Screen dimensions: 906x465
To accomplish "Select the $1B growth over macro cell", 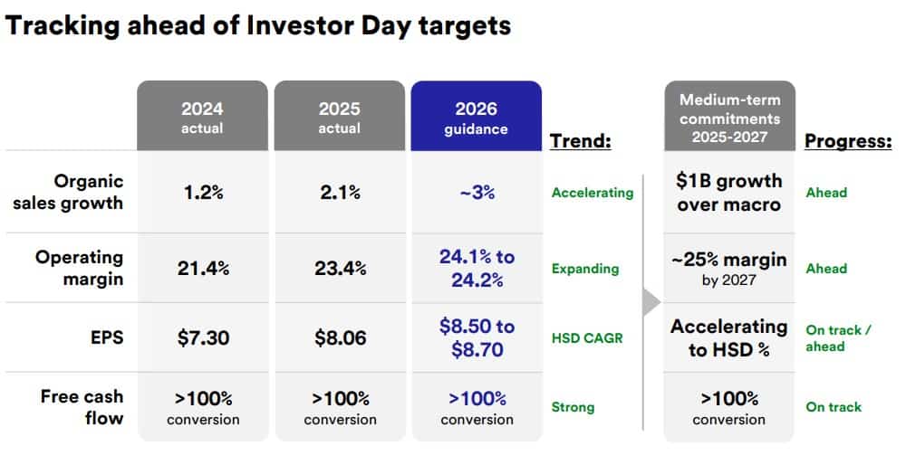I will [x=729, y=192].
